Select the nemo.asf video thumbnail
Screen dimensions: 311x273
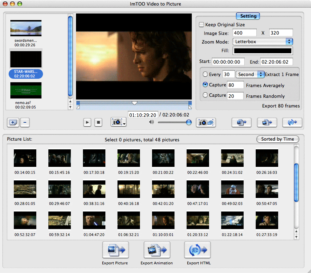(26, 90)
